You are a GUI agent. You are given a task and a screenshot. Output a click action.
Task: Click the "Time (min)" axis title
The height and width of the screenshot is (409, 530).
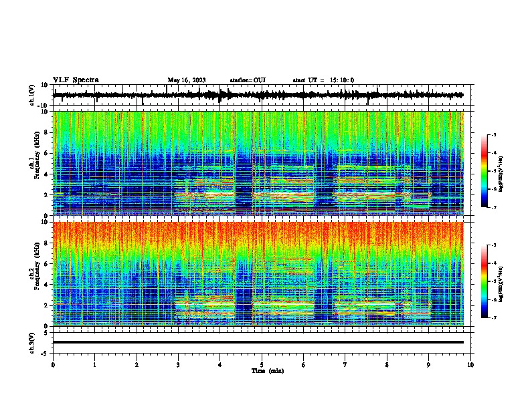268,371
